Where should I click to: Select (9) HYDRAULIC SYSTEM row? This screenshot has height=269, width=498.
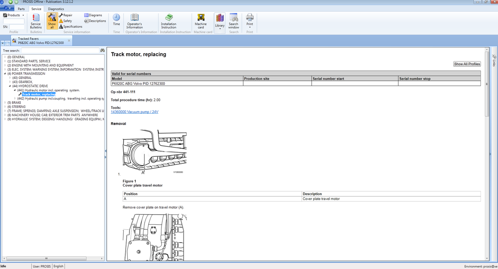(56, 119)
